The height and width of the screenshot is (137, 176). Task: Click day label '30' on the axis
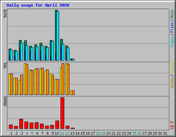160,133
